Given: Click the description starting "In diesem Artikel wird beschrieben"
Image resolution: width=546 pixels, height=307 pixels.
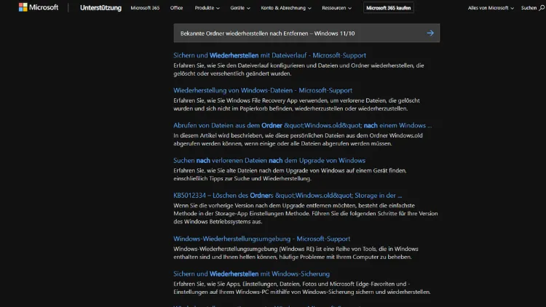Looking at the screenshot, I should (x=298, y=139).
